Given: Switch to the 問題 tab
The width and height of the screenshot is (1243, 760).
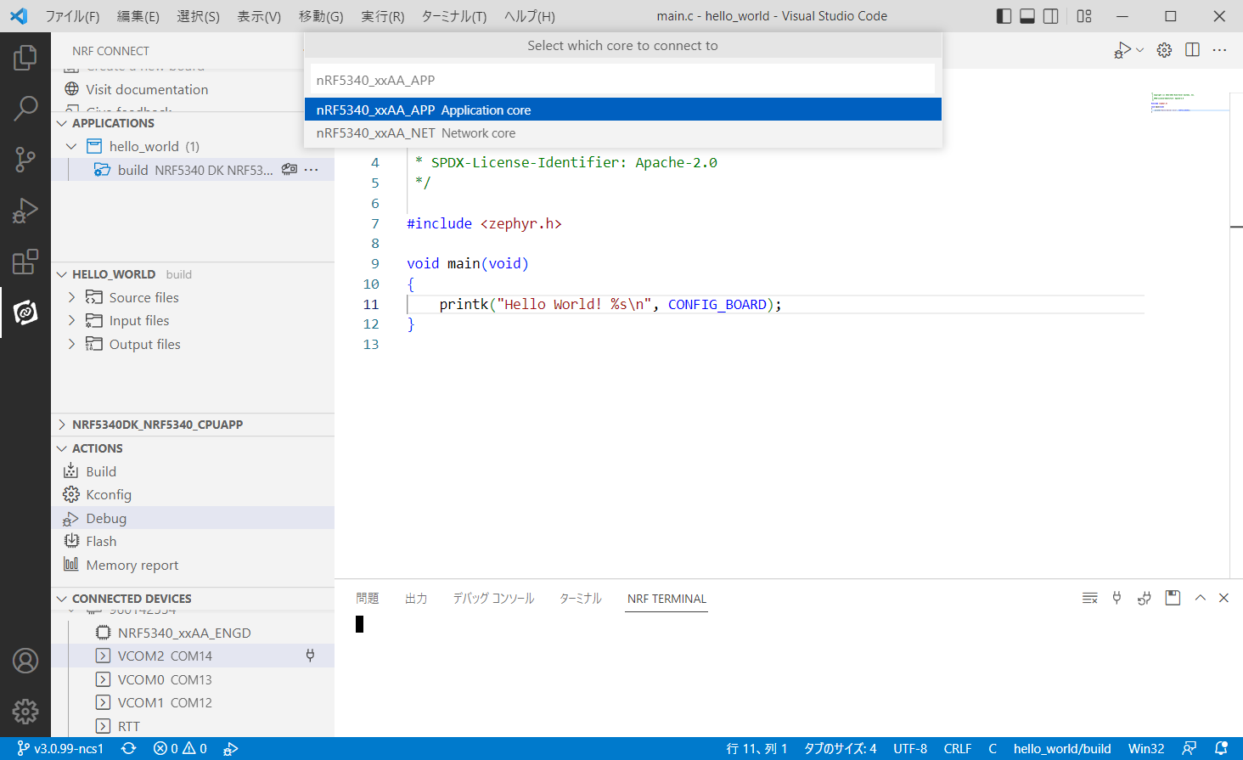Looking at the screenshot, I should pyautogui.click(x=368, y=598).
